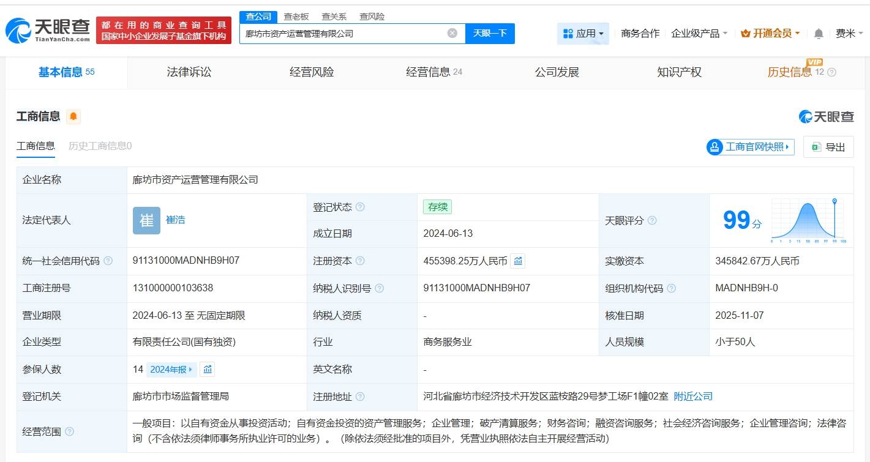Switch to the 法律诉讼 tab
The image size is (870, 462).
(189, 72)
